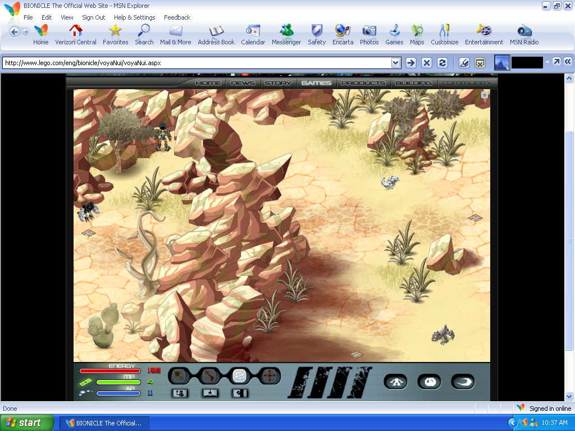Open the File menu
The width and height of the screenshot is (575, 431).
click(x=28, y=17)
